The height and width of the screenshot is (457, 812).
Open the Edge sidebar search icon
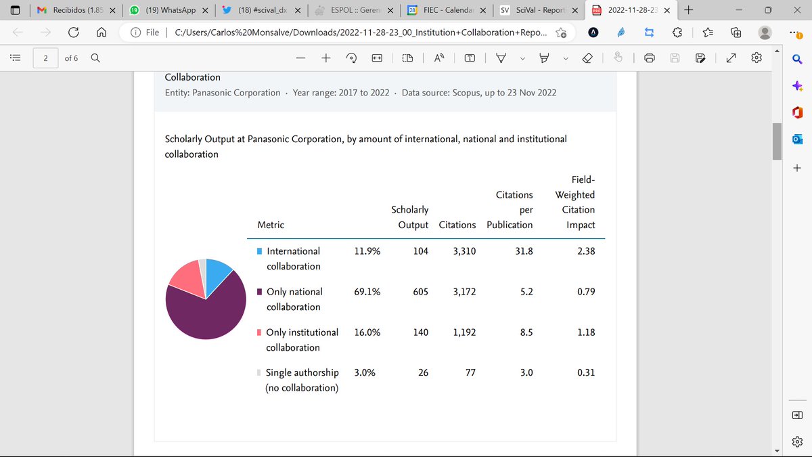coord(797,61)
